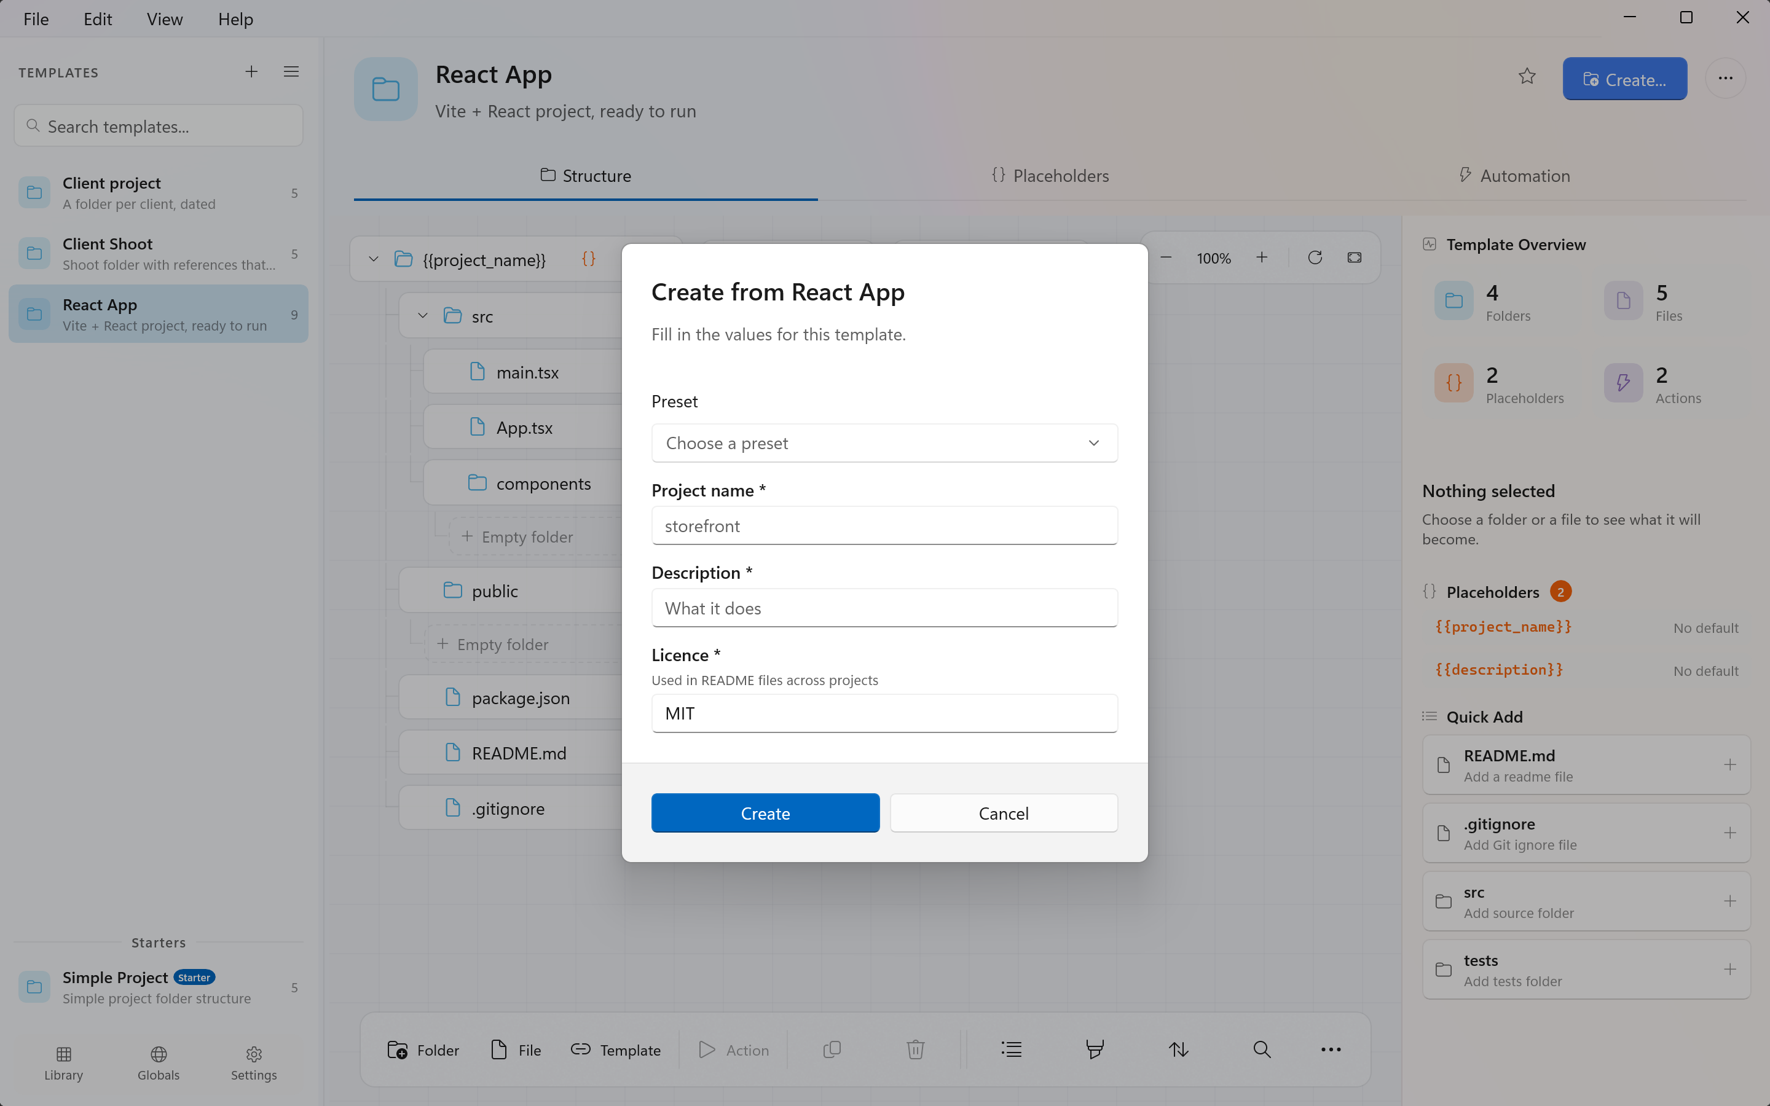Screen dimensions: 1770x1106
Task: Click the trash delete icon in toolbar
Action: (915, 1049)
